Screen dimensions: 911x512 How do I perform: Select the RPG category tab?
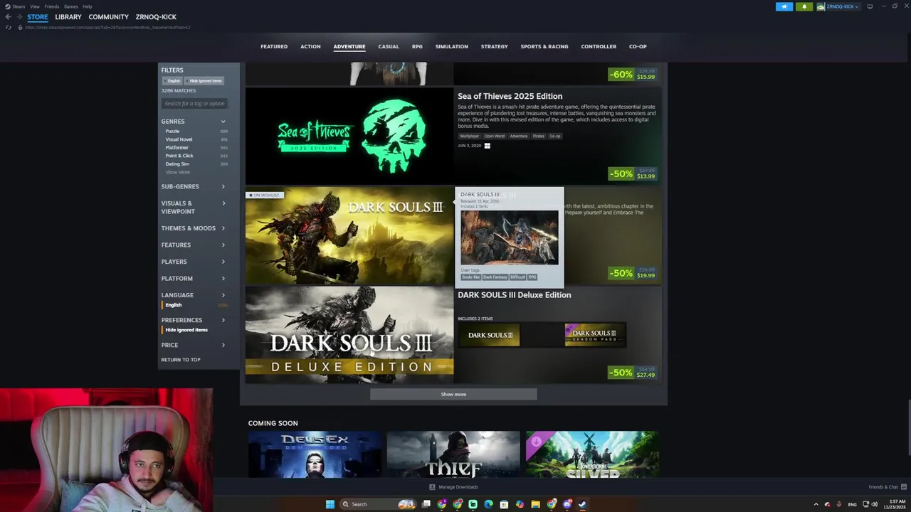tap(417, 47)
